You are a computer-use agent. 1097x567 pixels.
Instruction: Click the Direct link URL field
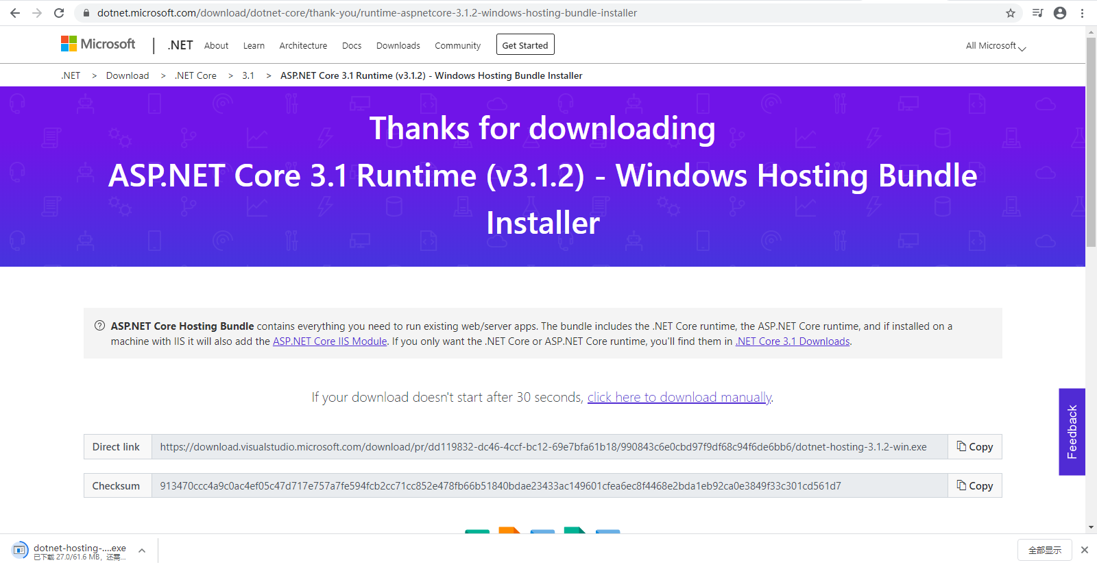click(549, 447)
